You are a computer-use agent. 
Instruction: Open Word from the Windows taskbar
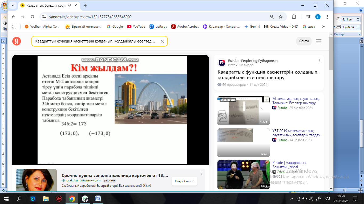pyautogui.click(x=98, y=198)
